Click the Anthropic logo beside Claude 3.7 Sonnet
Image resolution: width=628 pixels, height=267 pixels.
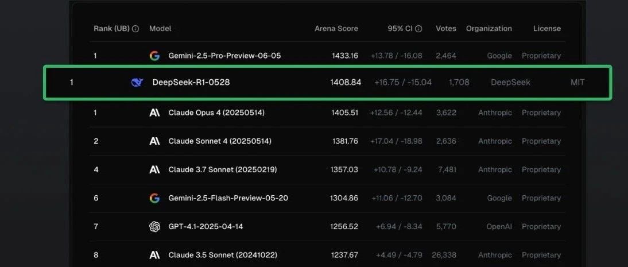click(x=154, y=169)
